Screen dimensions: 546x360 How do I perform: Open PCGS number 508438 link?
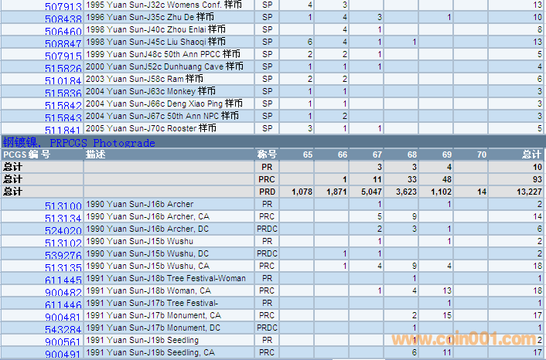click(63, 19)
